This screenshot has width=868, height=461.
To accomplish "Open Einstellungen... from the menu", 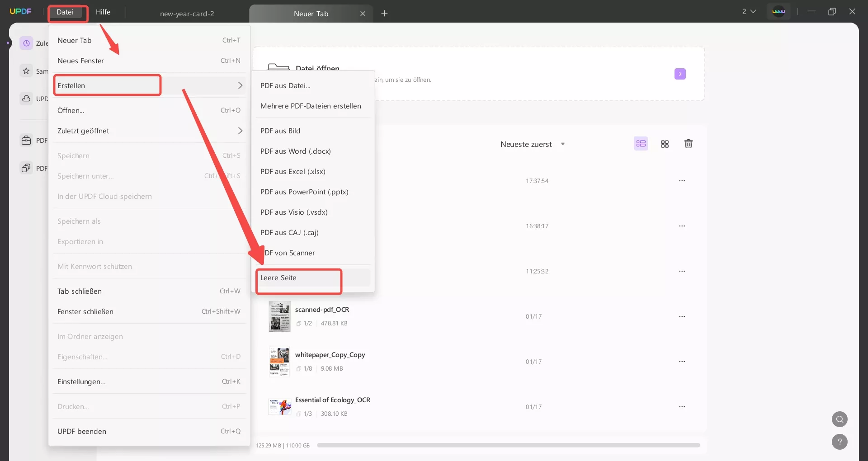I will point(150,381).
